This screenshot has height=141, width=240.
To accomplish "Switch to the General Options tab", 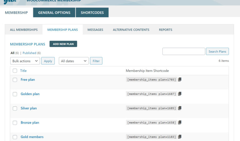I will point(54,12).
